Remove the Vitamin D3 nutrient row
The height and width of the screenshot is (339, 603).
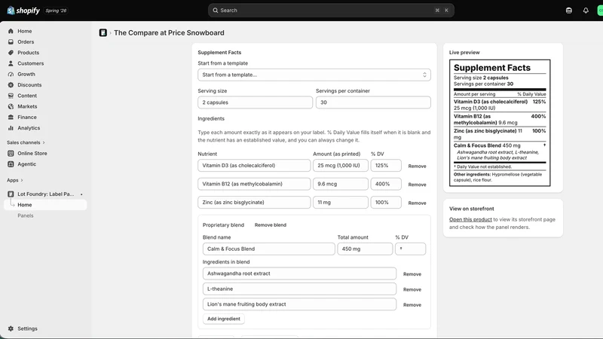pos(418,166)
